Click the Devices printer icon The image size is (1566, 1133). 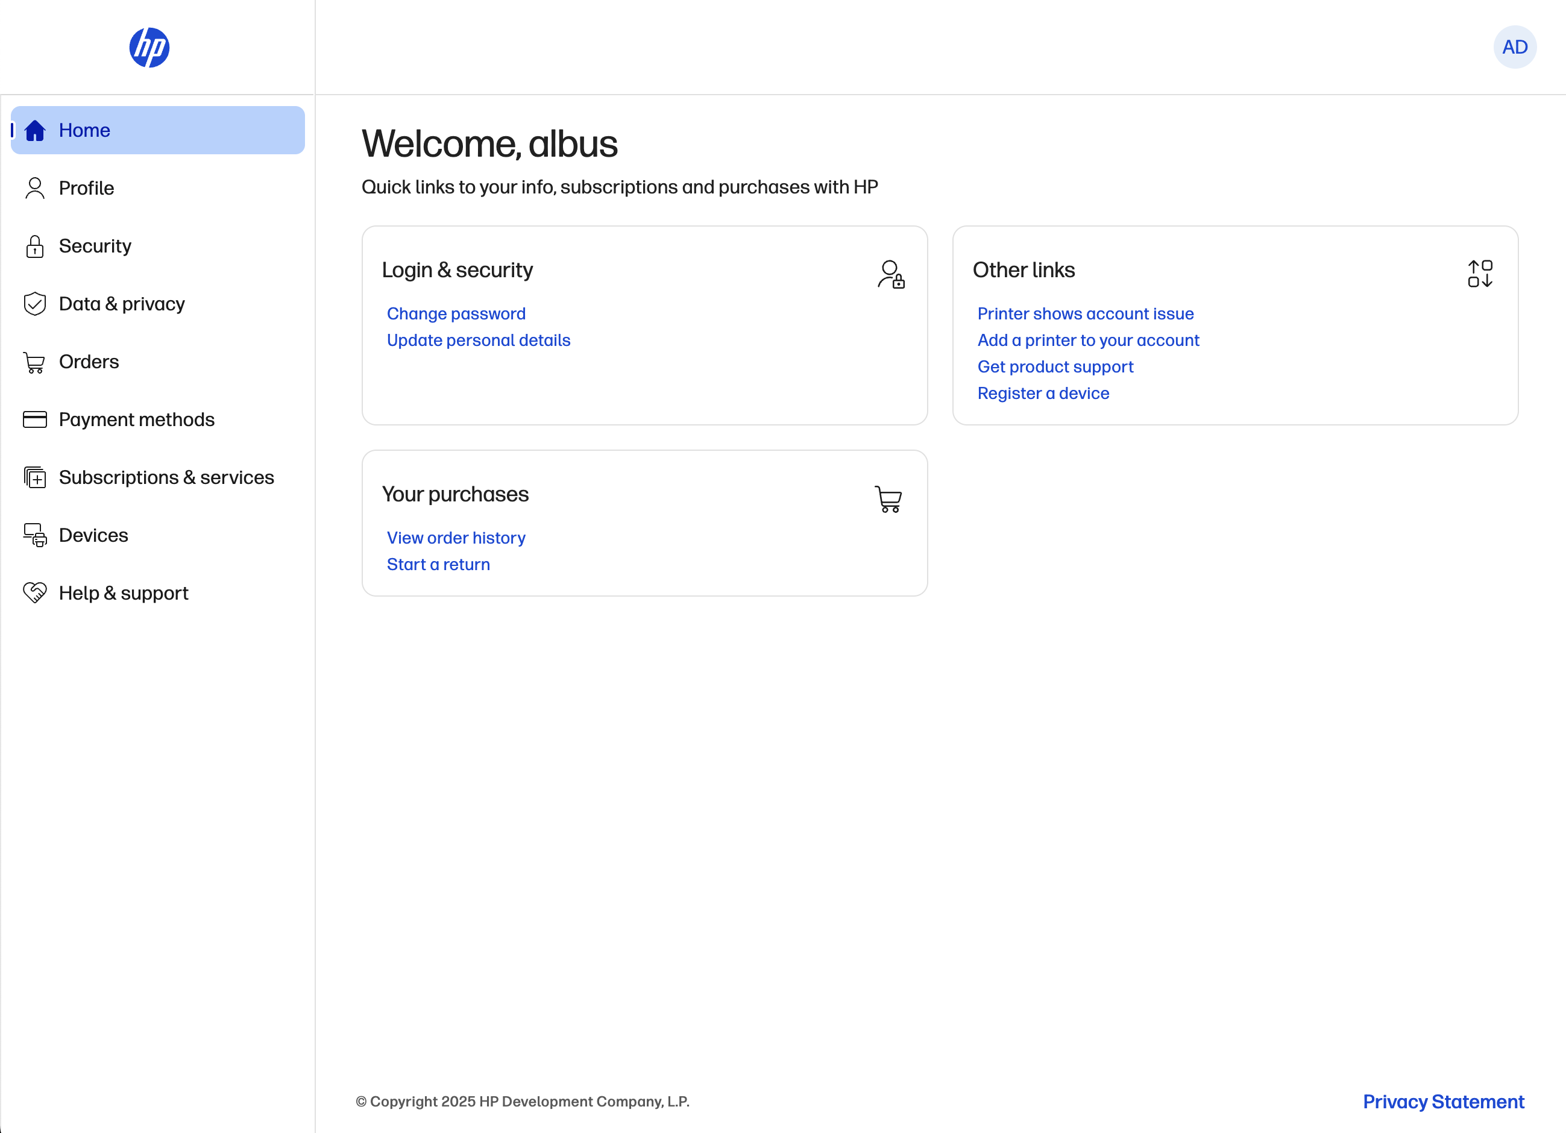(34, 535)
